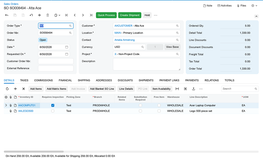Click the Undo/Cancel toolbar icon
This screenshot has height=158, width=263.
click(31, 15)
